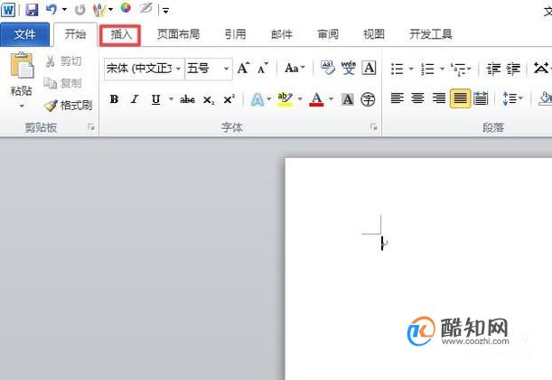The width and height of the screenshot is (552, 380).
Task: Click the wén phonetic guide icon
Action: [348, 68]
